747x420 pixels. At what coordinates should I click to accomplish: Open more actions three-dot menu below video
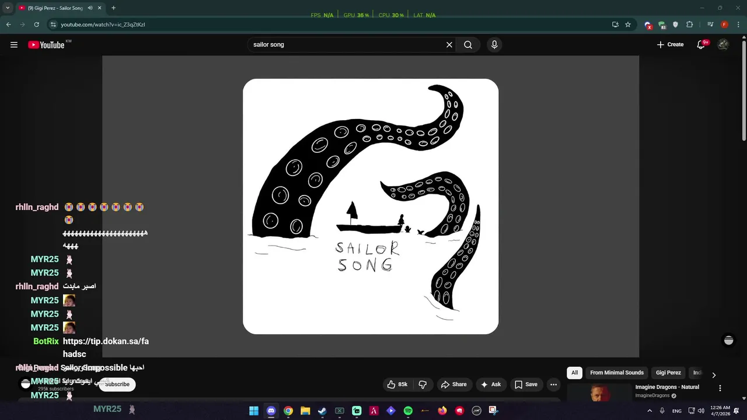pyautogui.click(x=553, y=384)
